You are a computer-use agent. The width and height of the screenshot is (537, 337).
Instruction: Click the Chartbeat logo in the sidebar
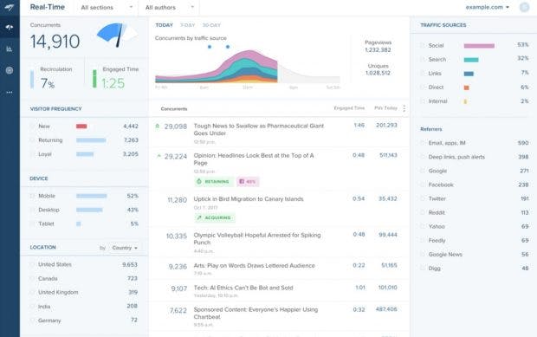[x=10, y=7]
